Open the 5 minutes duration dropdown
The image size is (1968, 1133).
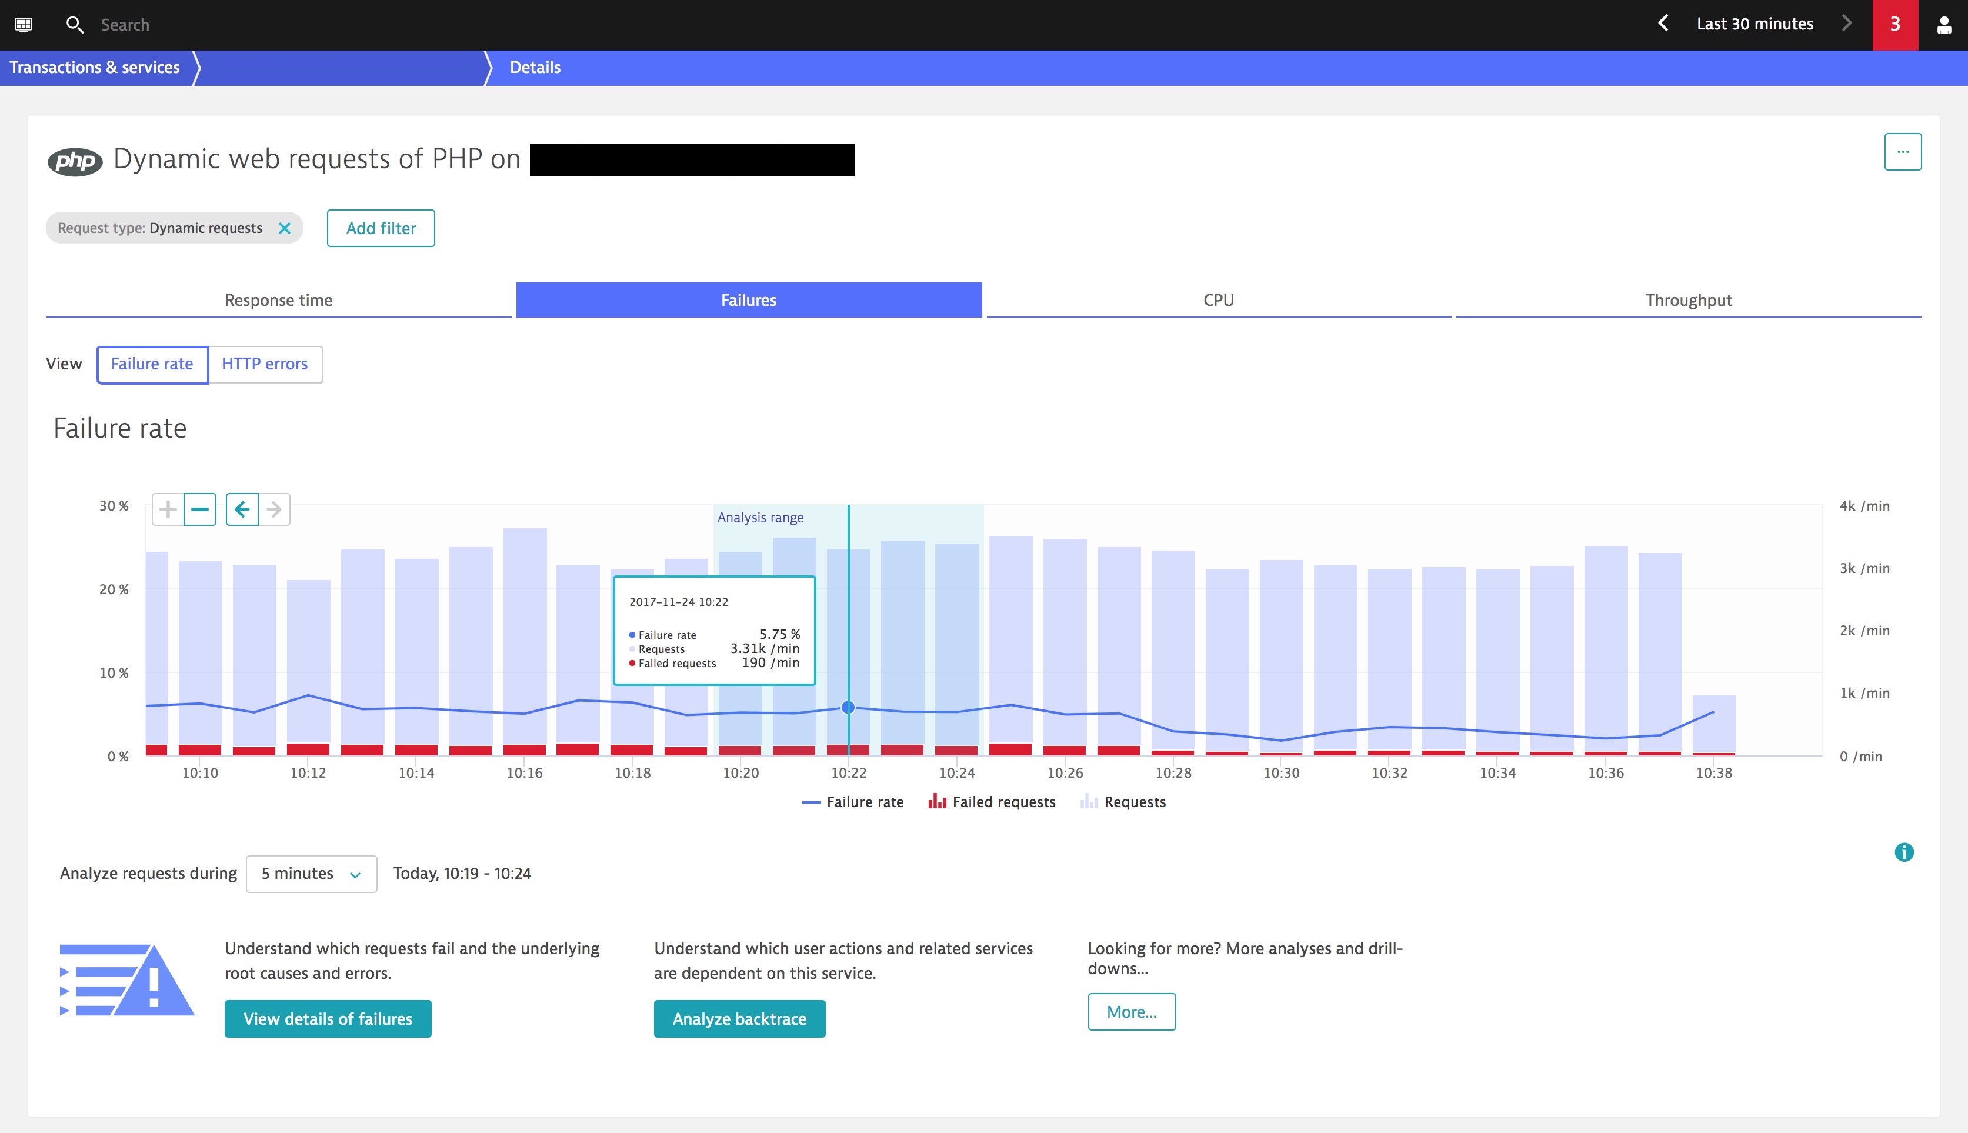pos(311,874)
